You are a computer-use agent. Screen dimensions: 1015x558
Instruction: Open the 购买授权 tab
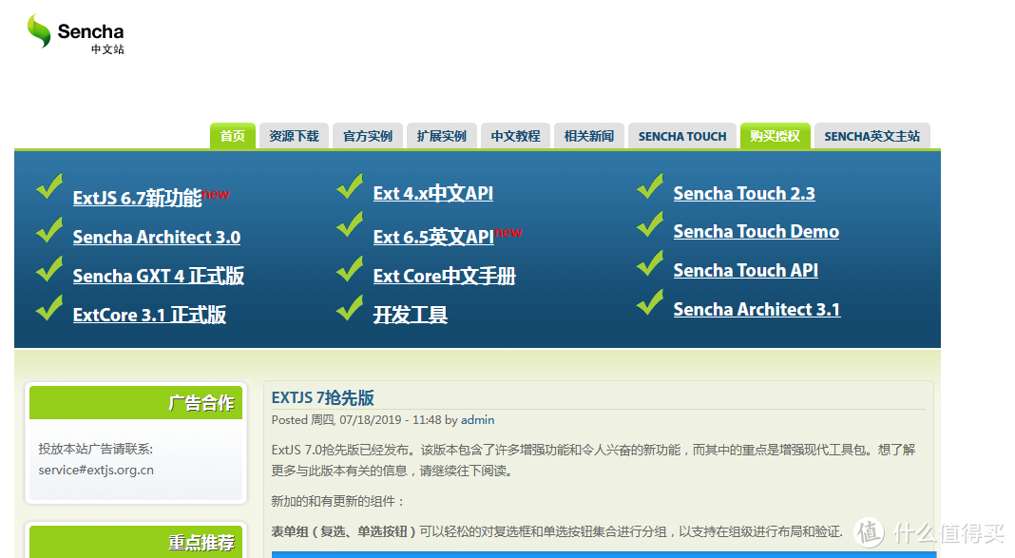775,136
